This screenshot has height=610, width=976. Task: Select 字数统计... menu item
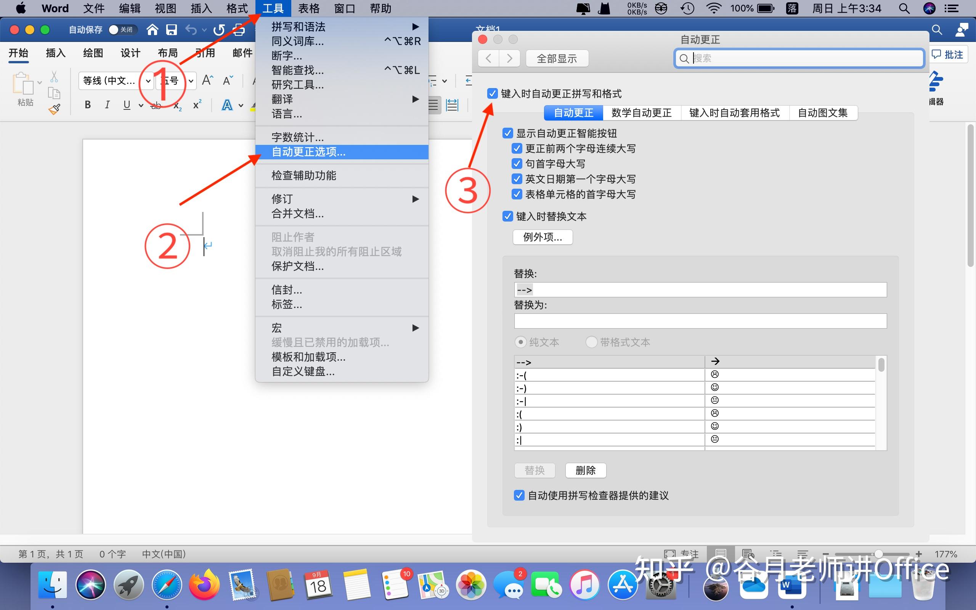click(342, 137)
